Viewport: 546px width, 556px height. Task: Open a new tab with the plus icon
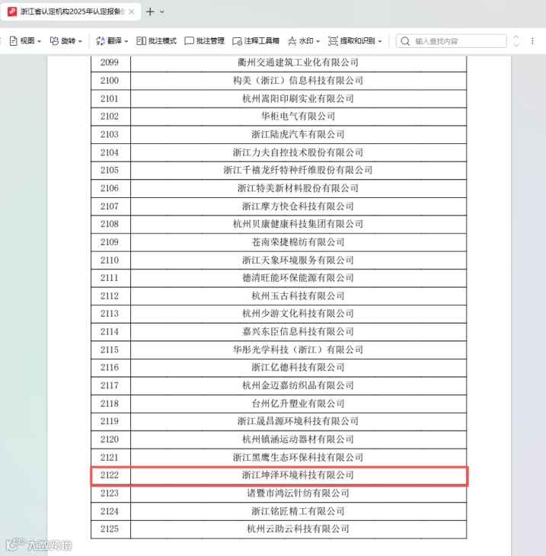point(150,11)
